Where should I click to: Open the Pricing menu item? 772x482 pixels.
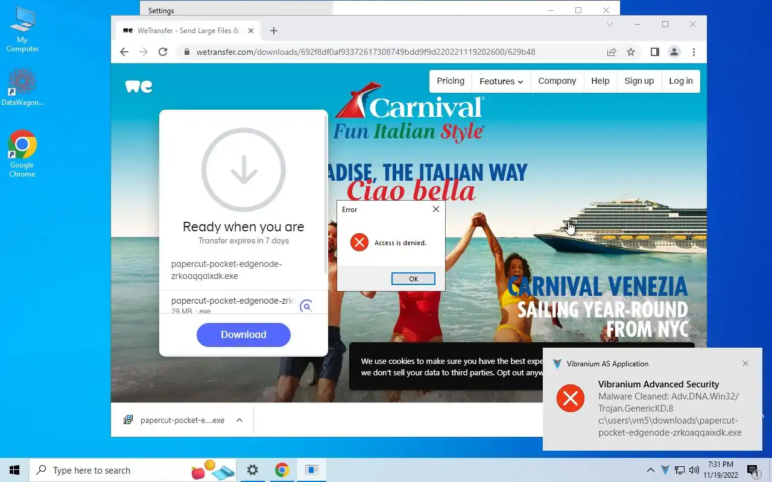[451, 81]
